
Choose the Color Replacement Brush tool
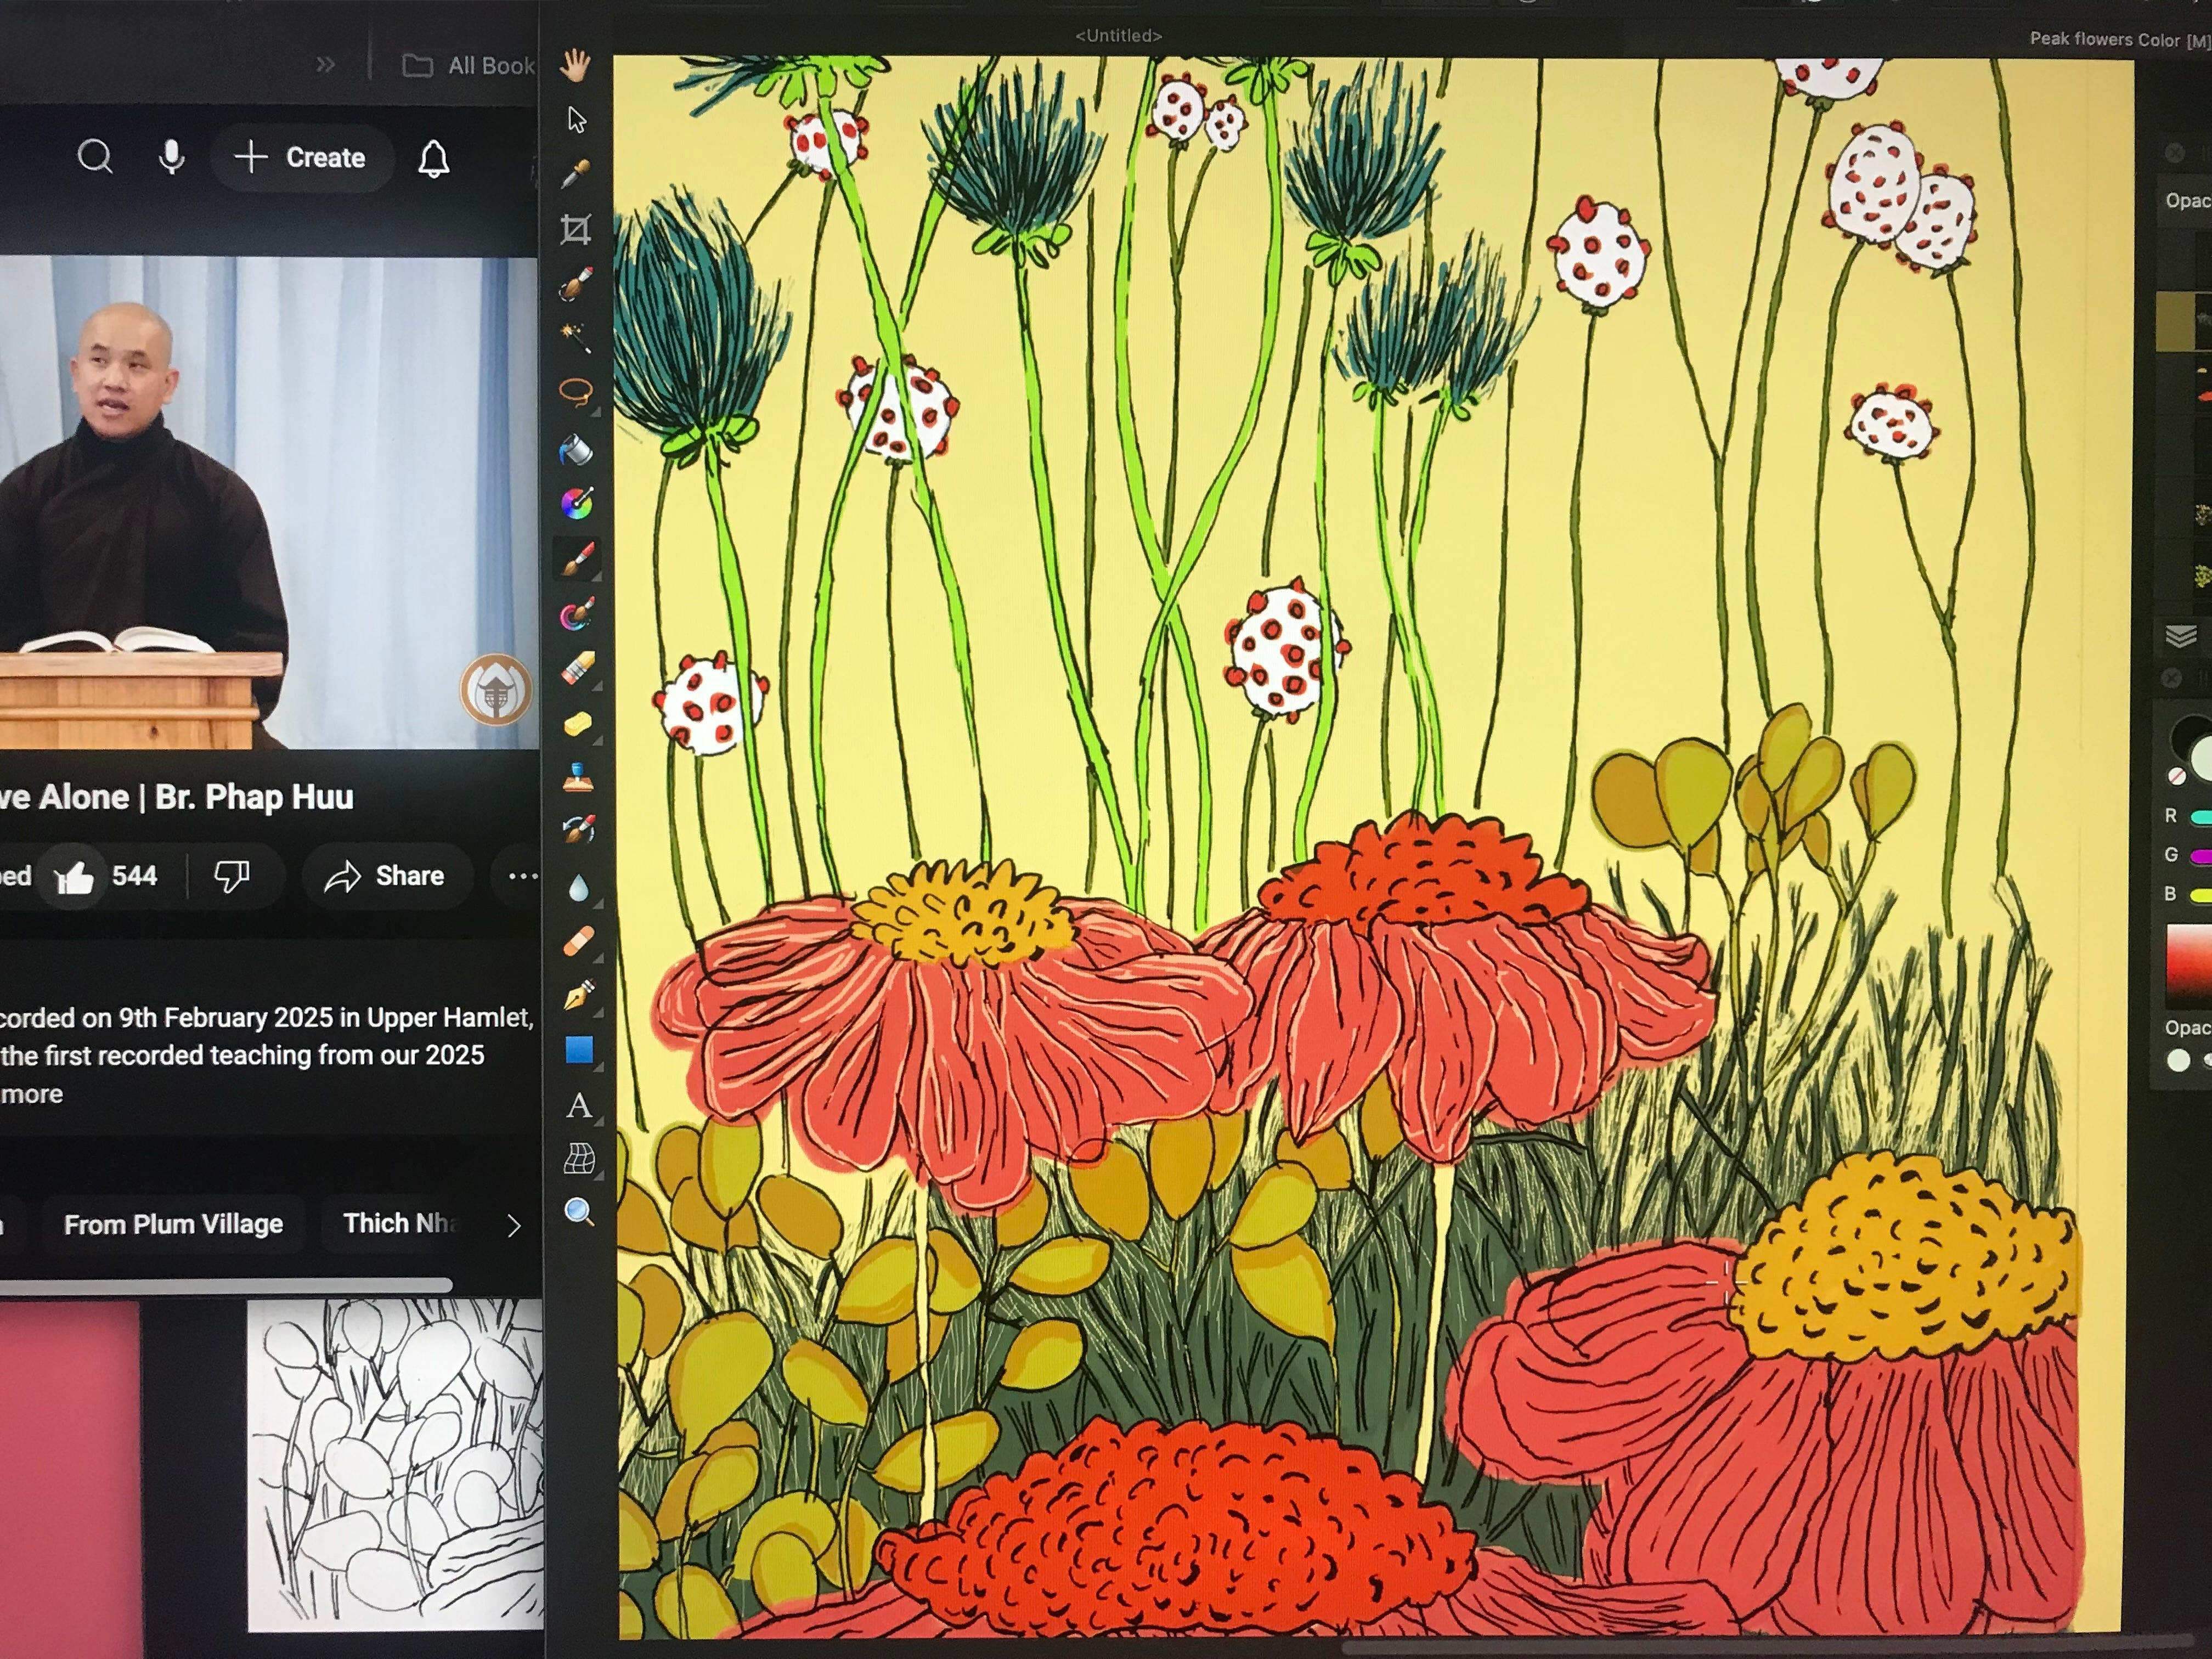pyautogui.click(x=578, y=614)
